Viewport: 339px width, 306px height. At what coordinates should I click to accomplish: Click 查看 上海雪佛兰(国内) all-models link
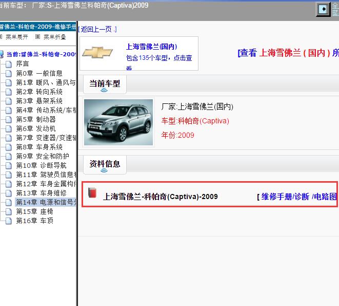point(288,53)
